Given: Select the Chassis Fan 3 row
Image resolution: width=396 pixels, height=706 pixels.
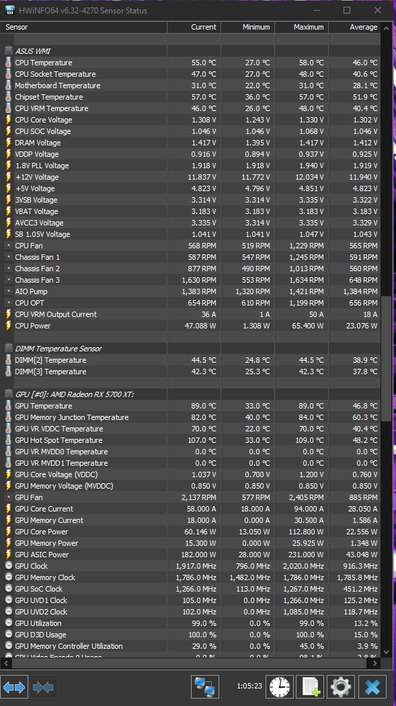Looking at the screenshot, I should 191,280.
